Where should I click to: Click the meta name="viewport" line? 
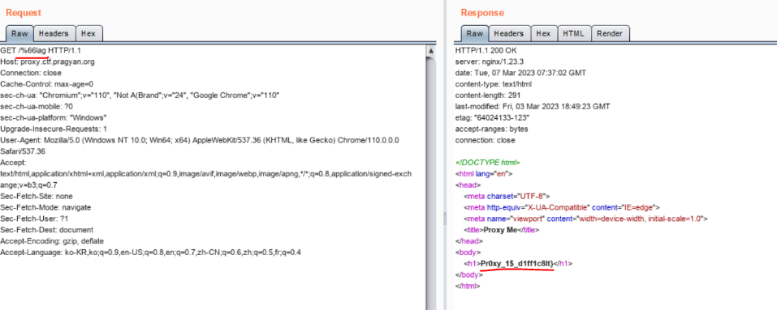[586, 219]
